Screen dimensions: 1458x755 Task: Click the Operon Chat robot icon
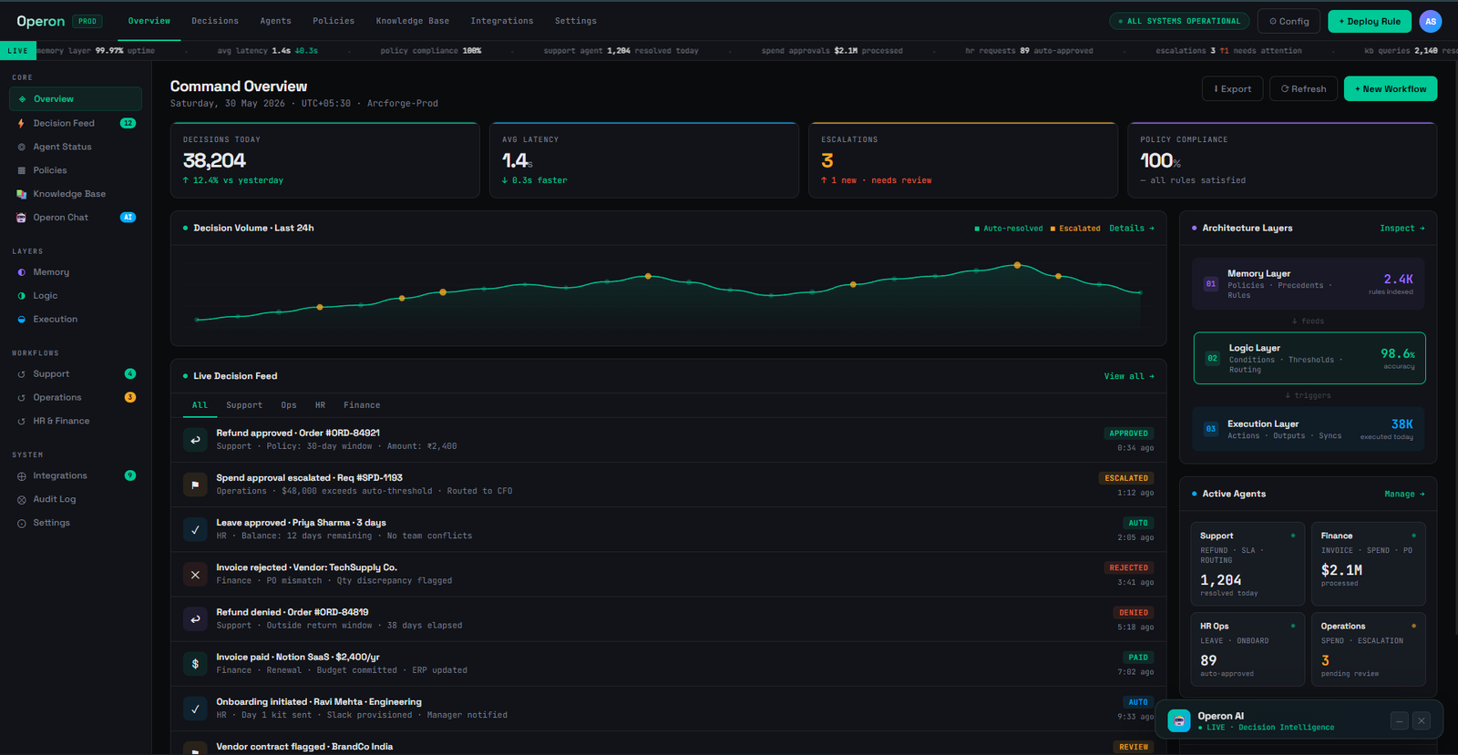(22, 218)
